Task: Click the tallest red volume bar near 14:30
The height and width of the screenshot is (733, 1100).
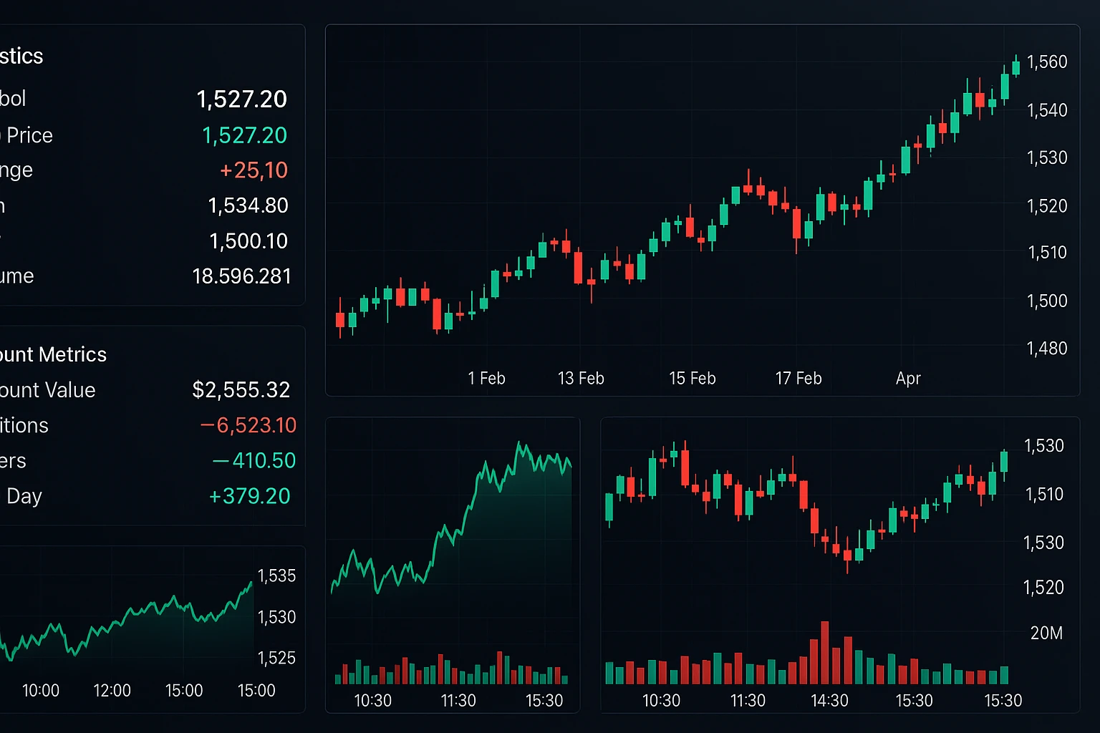Action: click(x=825, y=653)
